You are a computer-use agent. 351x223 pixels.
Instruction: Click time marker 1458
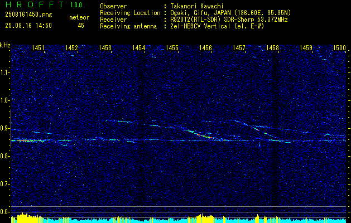[272, 47]
